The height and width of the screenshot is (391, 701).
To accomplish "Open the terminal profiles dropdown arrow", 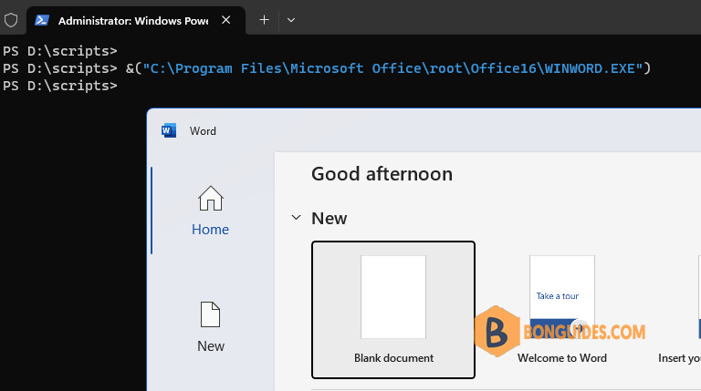I will coord(291,20).
